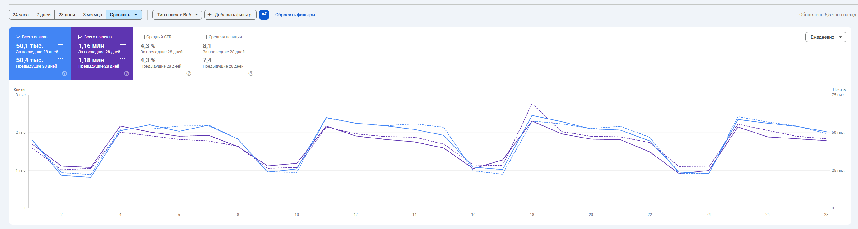Uncheck the Всего кликов checkbox
The width and height of the screenshot is (858, 229).
(x=18, y=37)
